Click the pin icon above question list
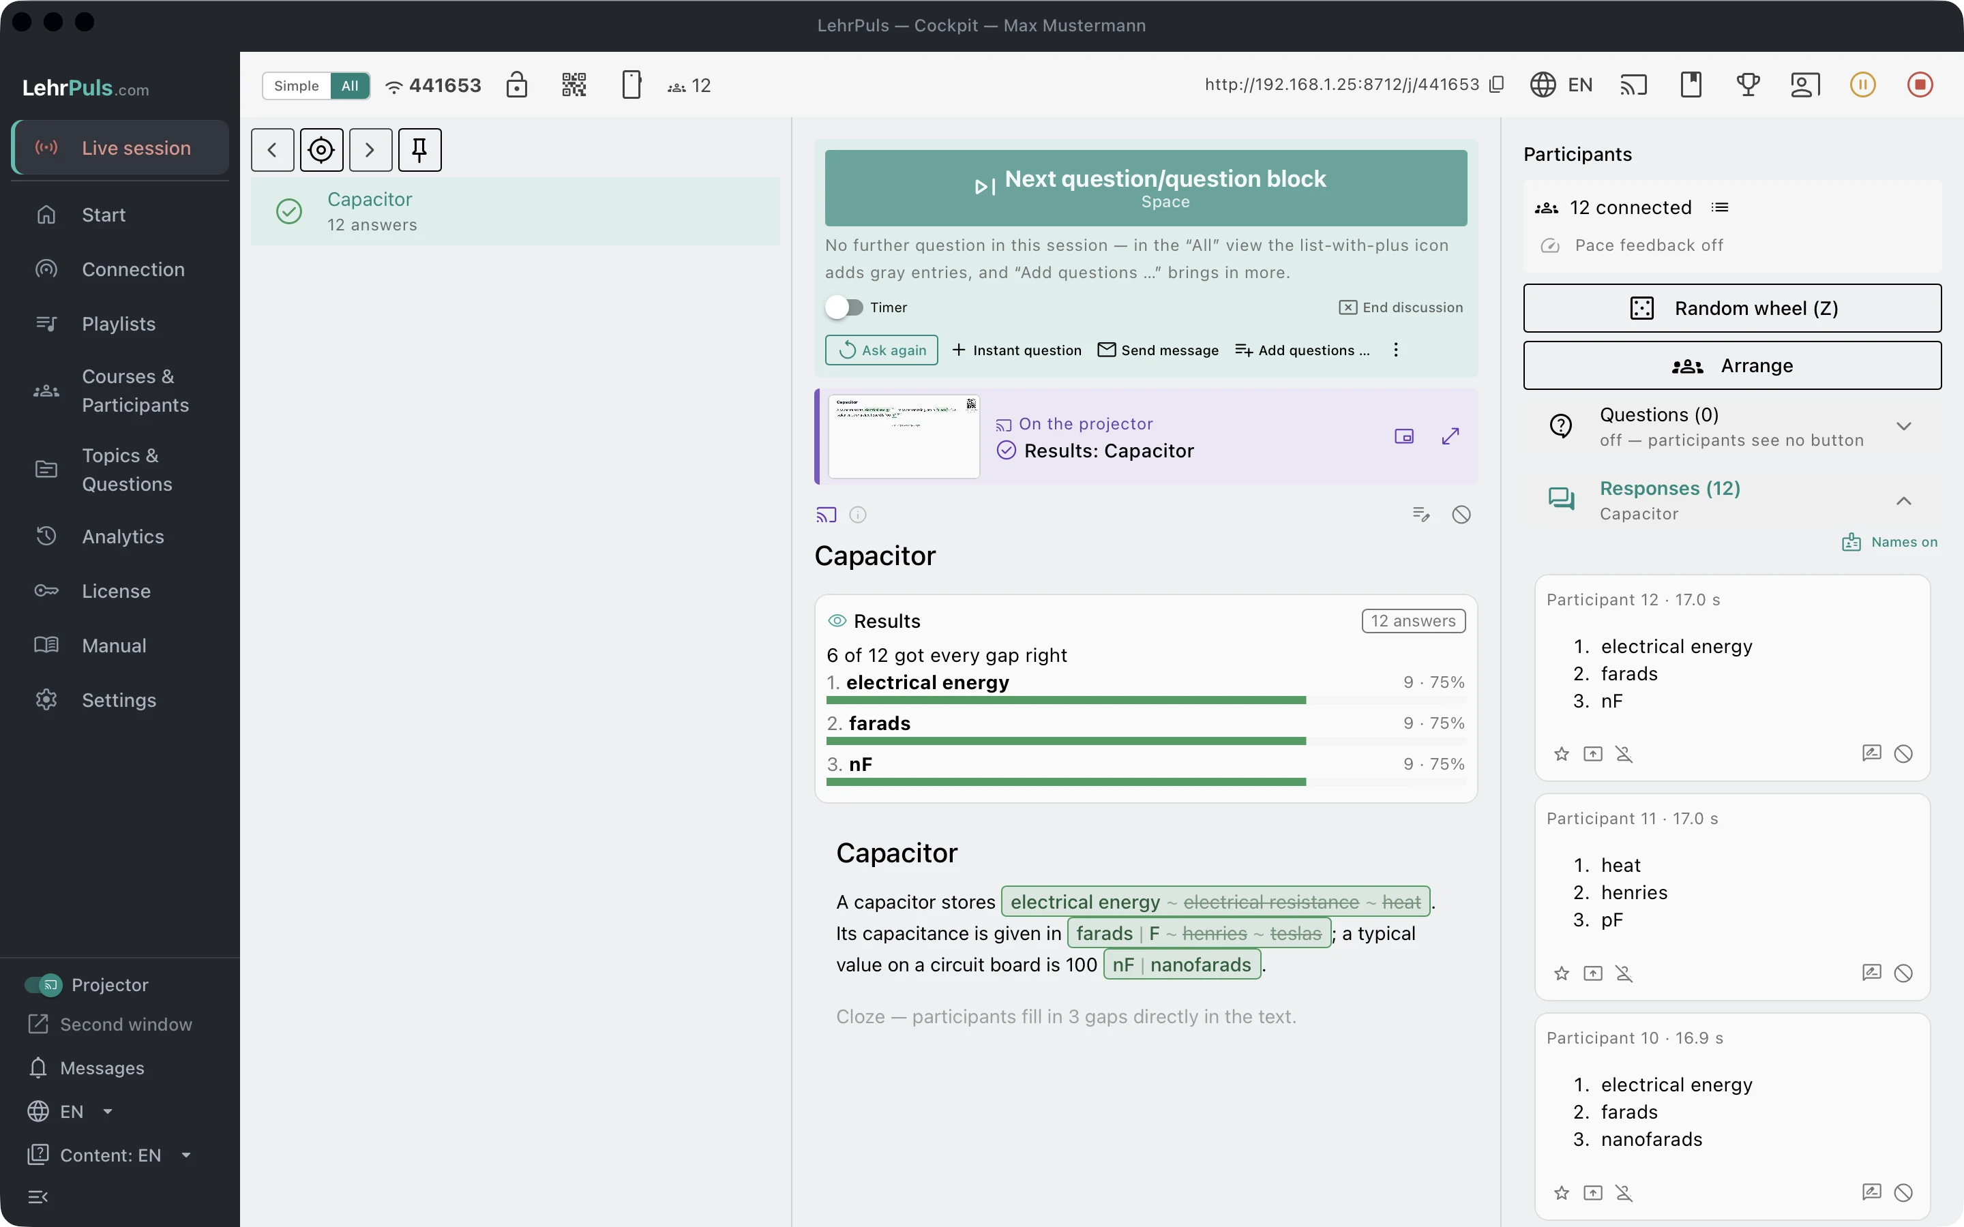 (419, 150)
